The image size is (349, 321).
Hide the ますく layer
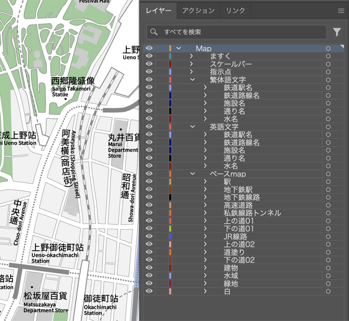[x=149, y=56]
